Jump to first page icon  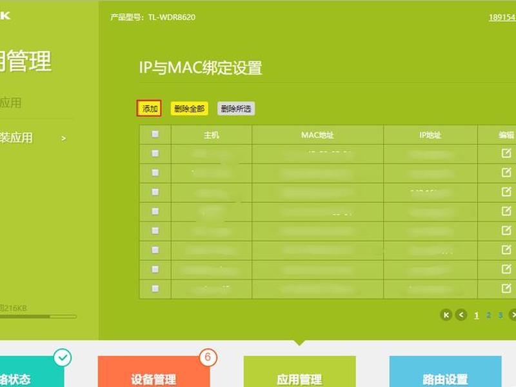tap(446, 315)
